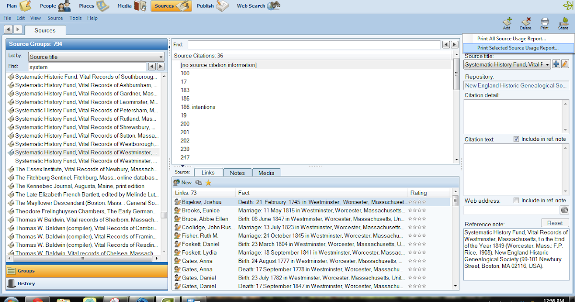Select the Sources tab

pos(45,30)
